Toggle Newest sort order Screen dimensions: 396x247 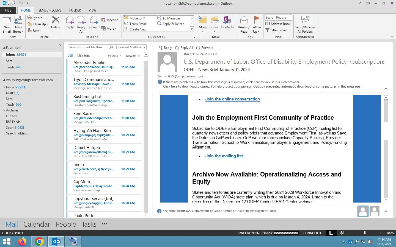133,56
